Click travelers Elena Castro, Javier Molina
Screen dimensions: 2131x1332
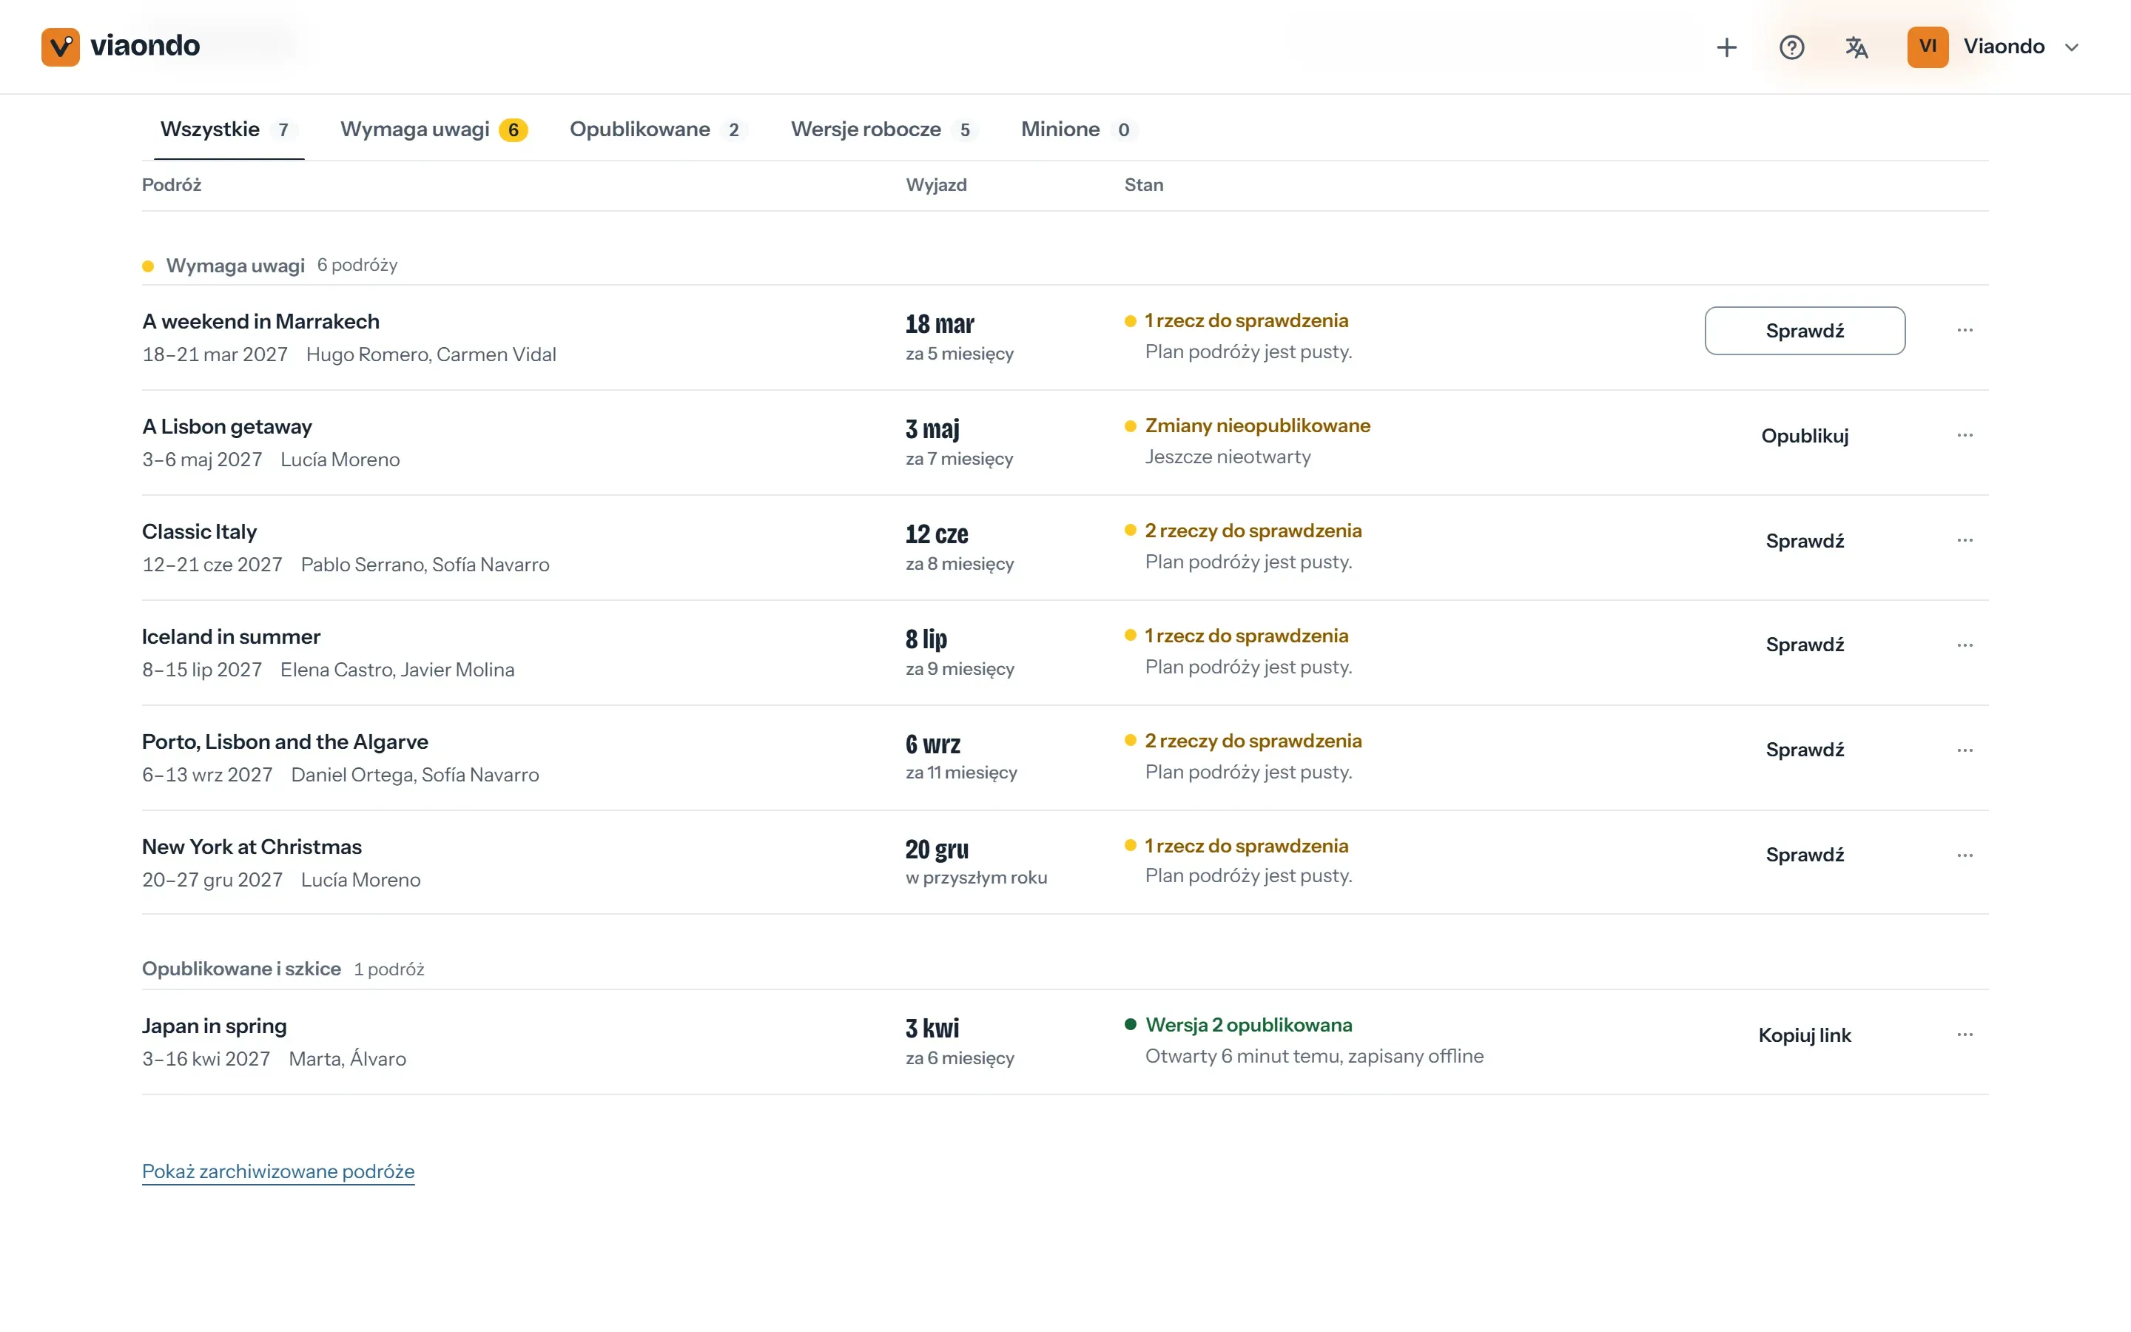click(x=397, y=670)
